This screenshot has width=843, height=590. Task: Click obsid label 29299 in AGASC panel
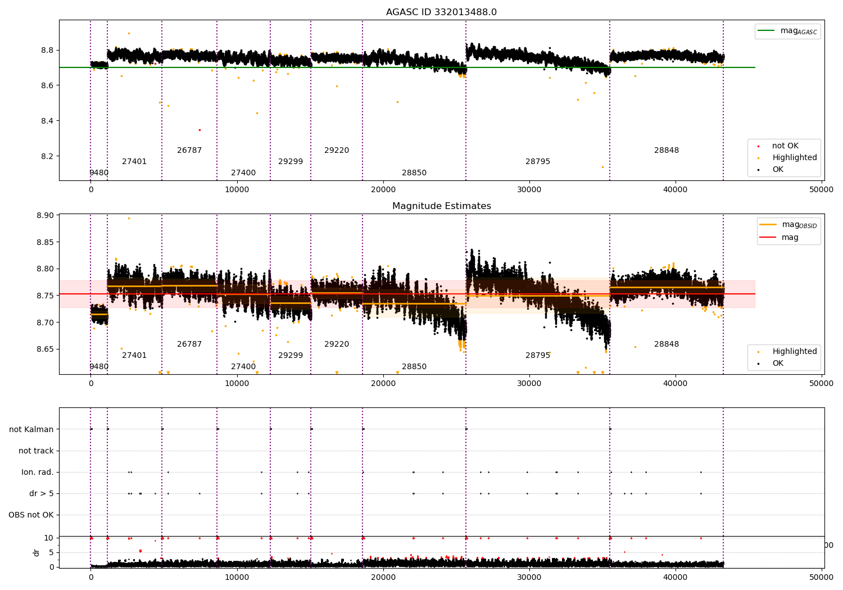pos(291,162)
